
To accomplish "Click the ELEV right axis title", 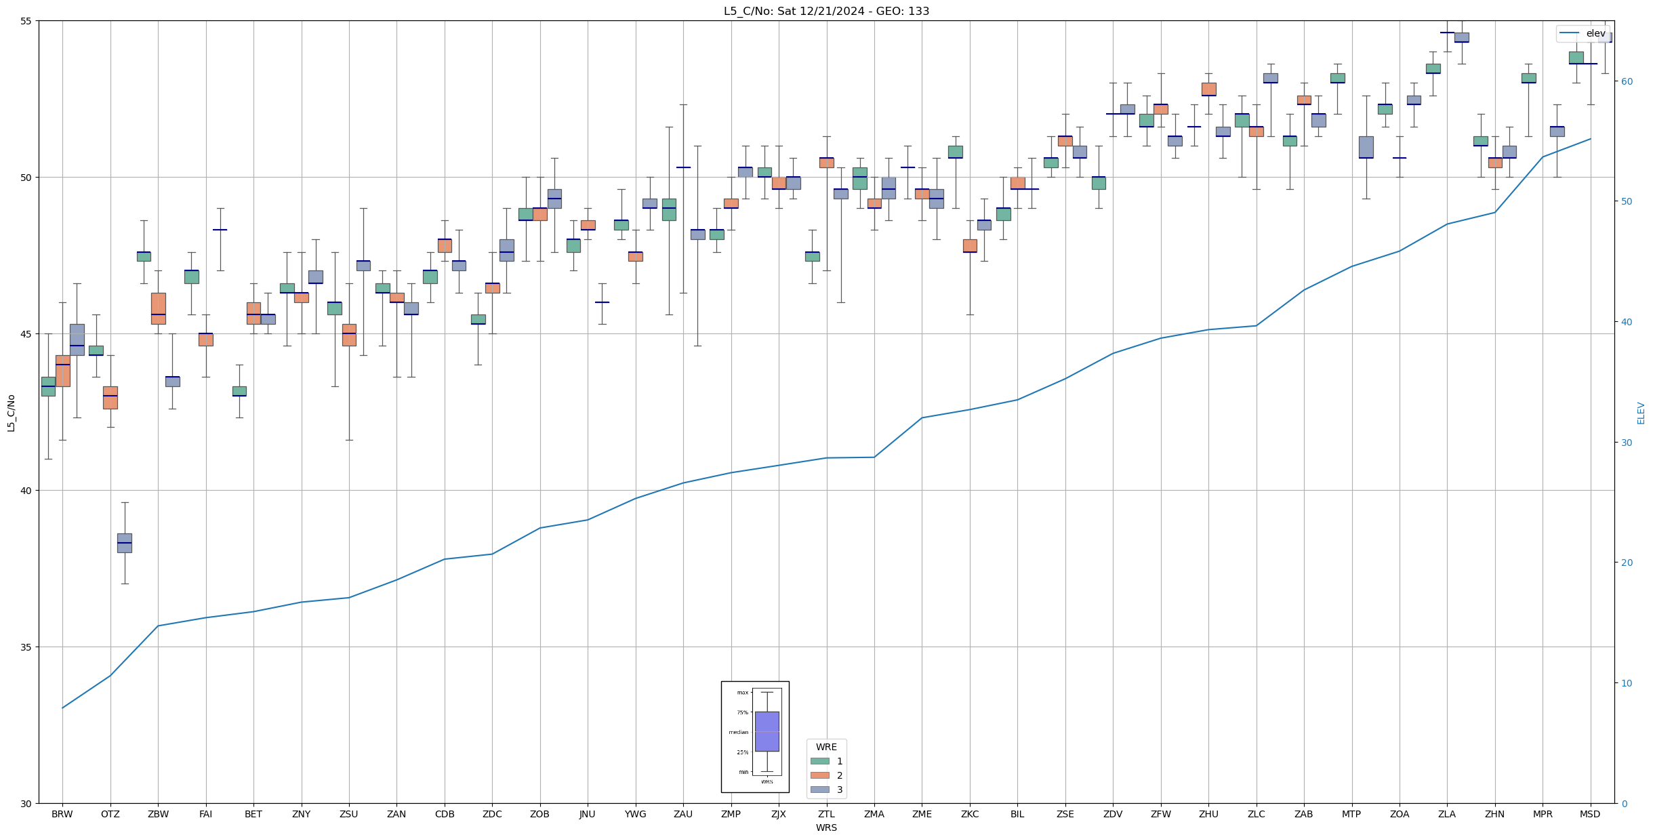I will pyautogui.click(x=1641, y=412).
